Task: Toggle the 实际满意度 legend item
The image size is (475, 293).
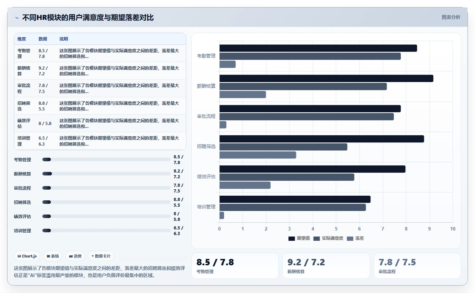Action: click(x=328, y=238)
